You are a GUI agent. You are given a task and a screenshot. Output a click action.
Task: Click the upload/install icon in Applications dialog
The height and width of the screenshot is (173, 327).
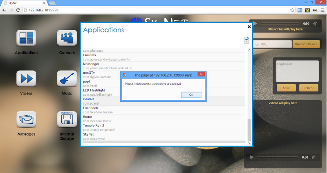[246, 40]
